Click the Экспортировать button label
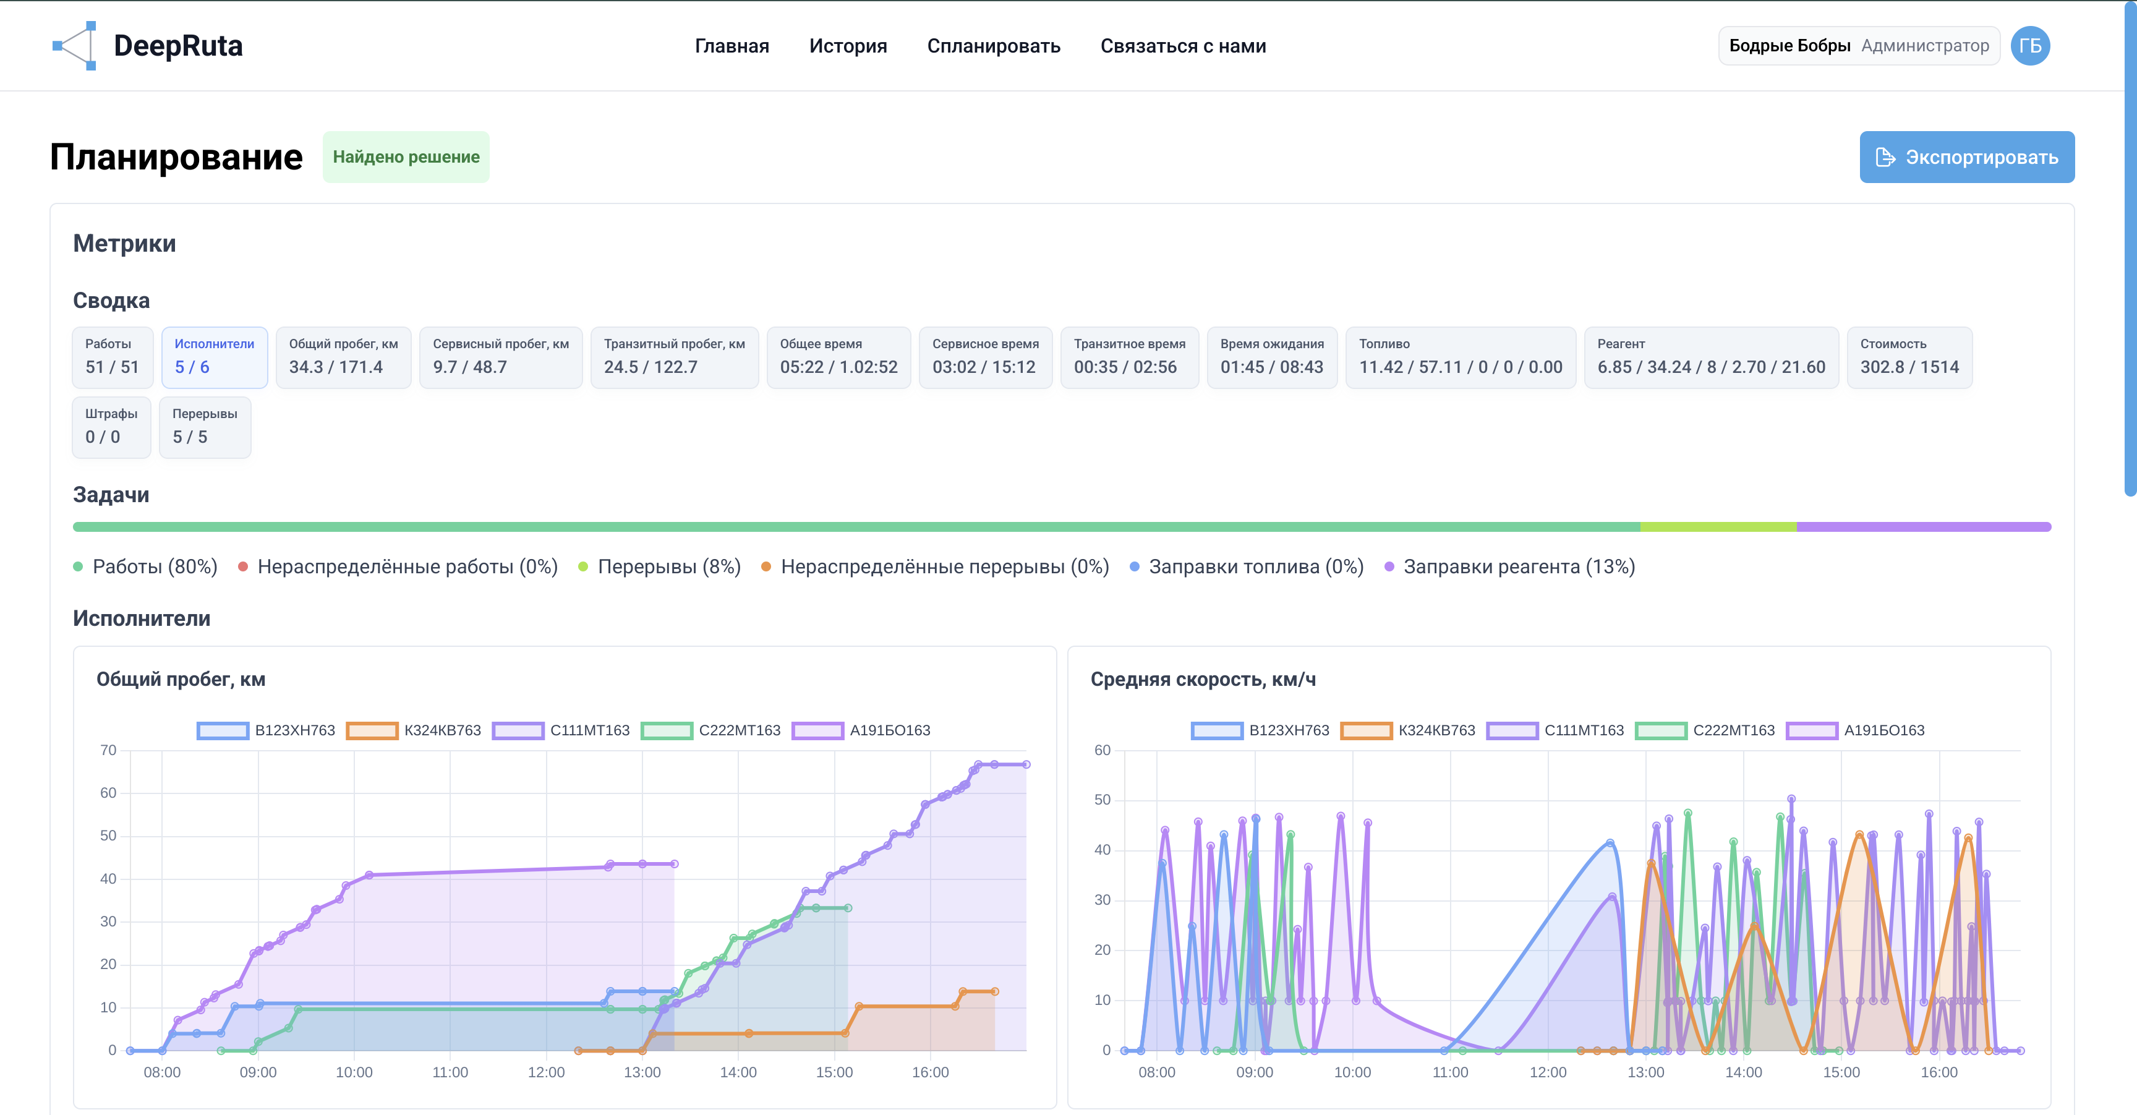Screen dimensions: 2137x1115 tap(1982, 157)
